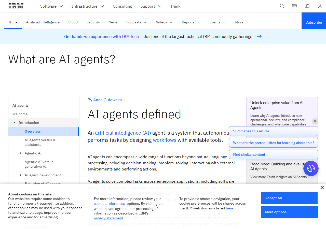The height and width of the screenshot is (229, 326).
Task: Open cookie preferences link
Action: (109, 204)
